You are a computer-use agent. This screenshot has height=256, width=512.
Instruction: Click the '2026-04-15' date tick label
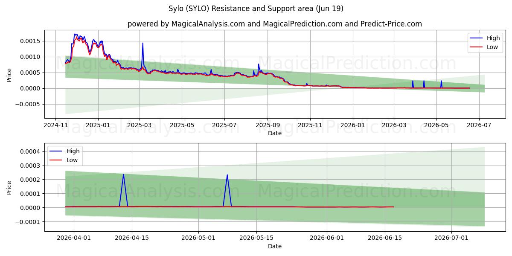[x=132, y=239]
